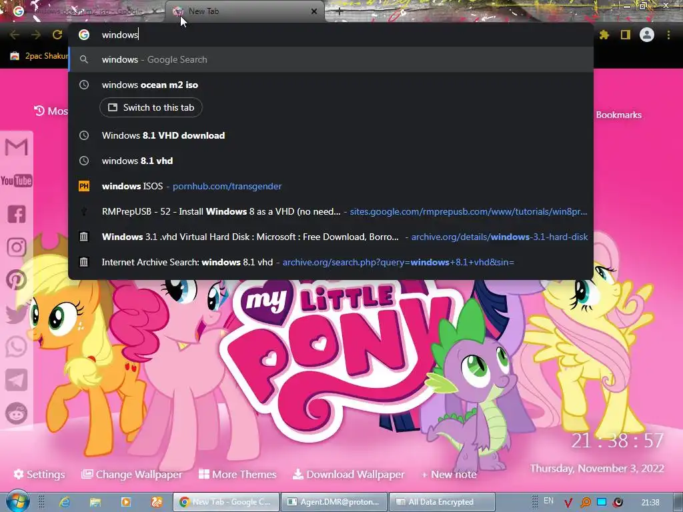Open the Extensions puzzle icon
The width and height of the screenshot is (683, 512).
click(x=604, y=35)
